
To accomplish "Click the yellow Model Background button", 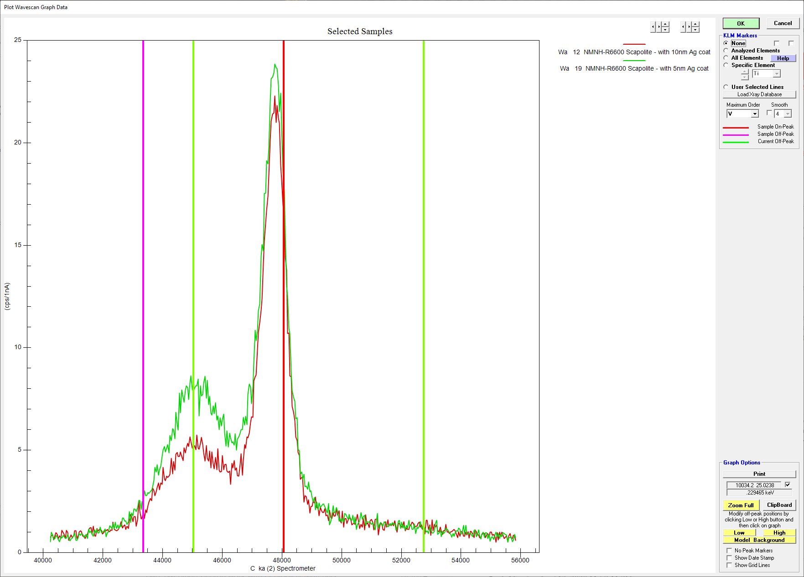I will [759, 540].
